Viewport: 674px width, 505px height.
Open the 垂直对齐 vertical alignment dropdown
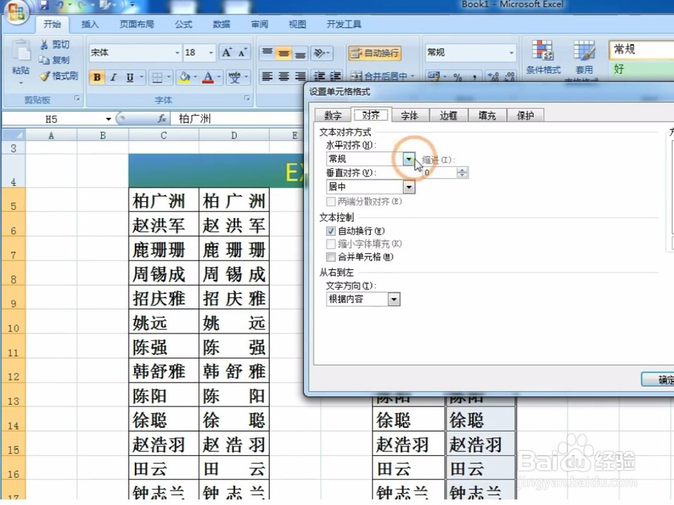coord(409,187)
